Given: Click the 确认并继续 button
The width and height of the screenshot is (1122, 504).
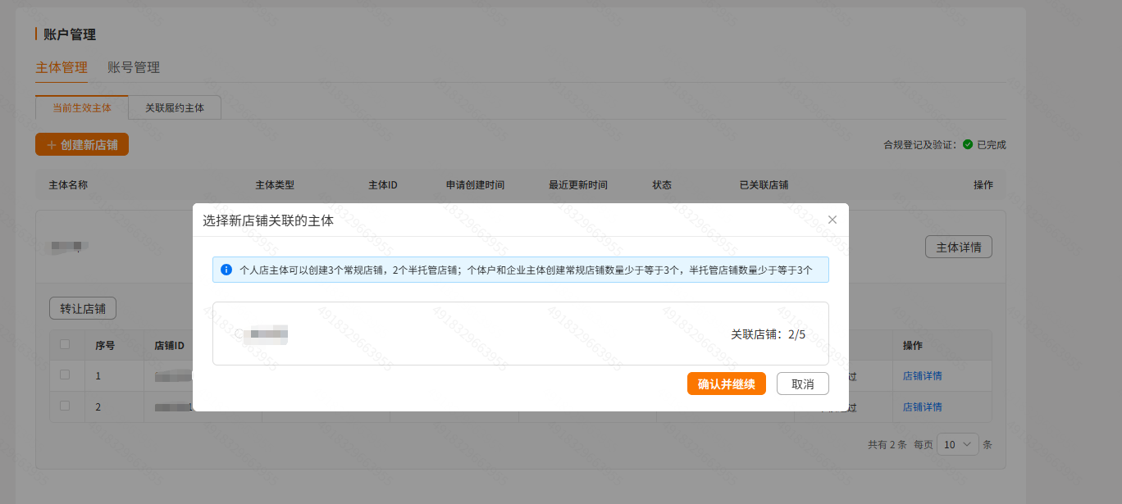Looking at the screenshot, I should point(726,384).
